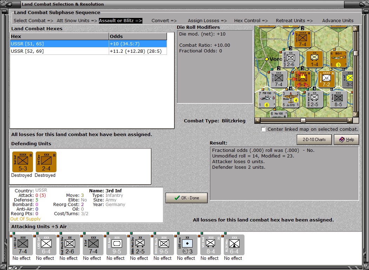Click the Advance Units subphase label
Viewport: 369px width, 270px height.
[x=338, y=20]
